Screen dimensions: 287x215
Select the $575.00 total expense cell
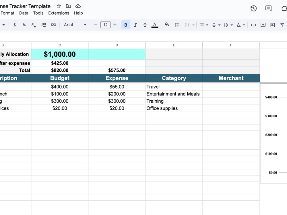pos(117,70)
